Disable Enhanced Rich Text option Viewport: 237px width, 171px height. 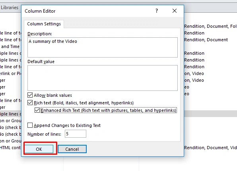pyautogui.click(x=37, y=110)
